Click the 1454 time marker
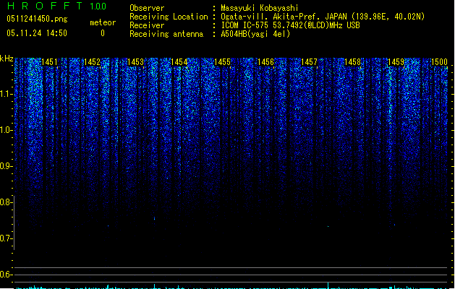Viewport: 455px width, 289px height. (179, 62)
